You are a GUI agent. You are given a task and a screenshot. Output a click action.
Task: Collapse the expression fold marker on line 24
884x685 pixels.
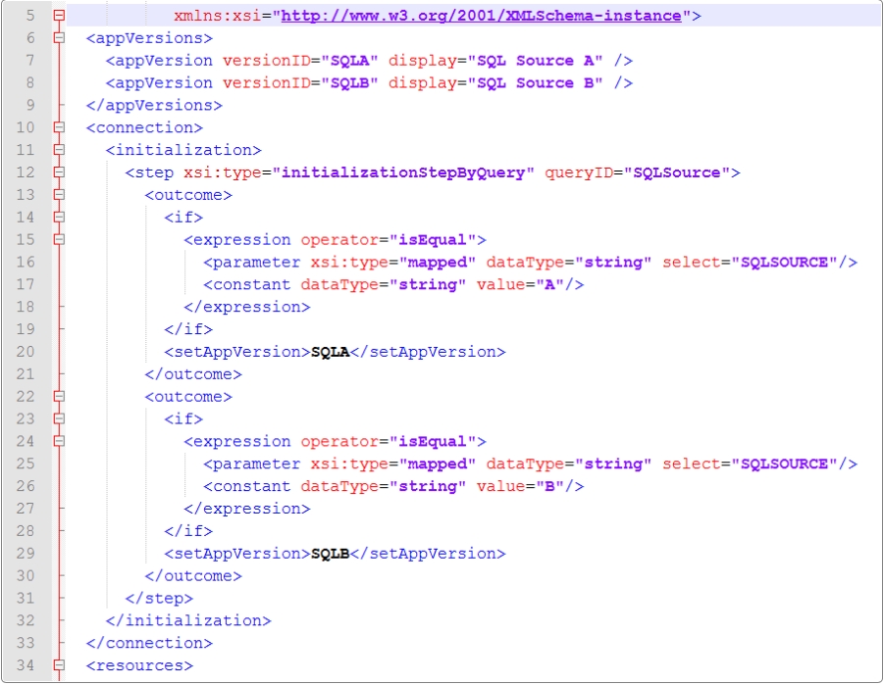click(x=59, y=442)
